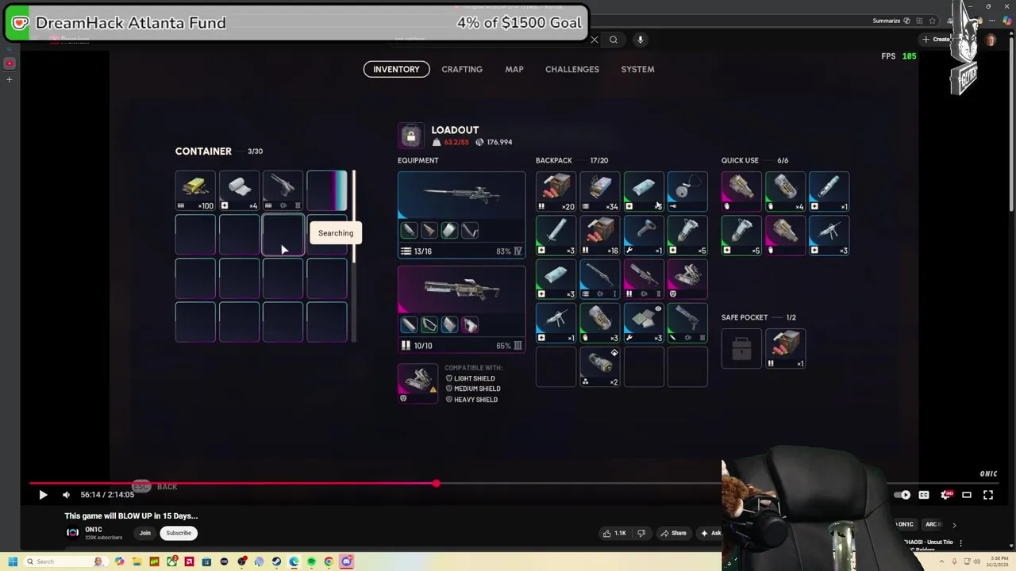Switch to the MAP tab

(514, 69)
